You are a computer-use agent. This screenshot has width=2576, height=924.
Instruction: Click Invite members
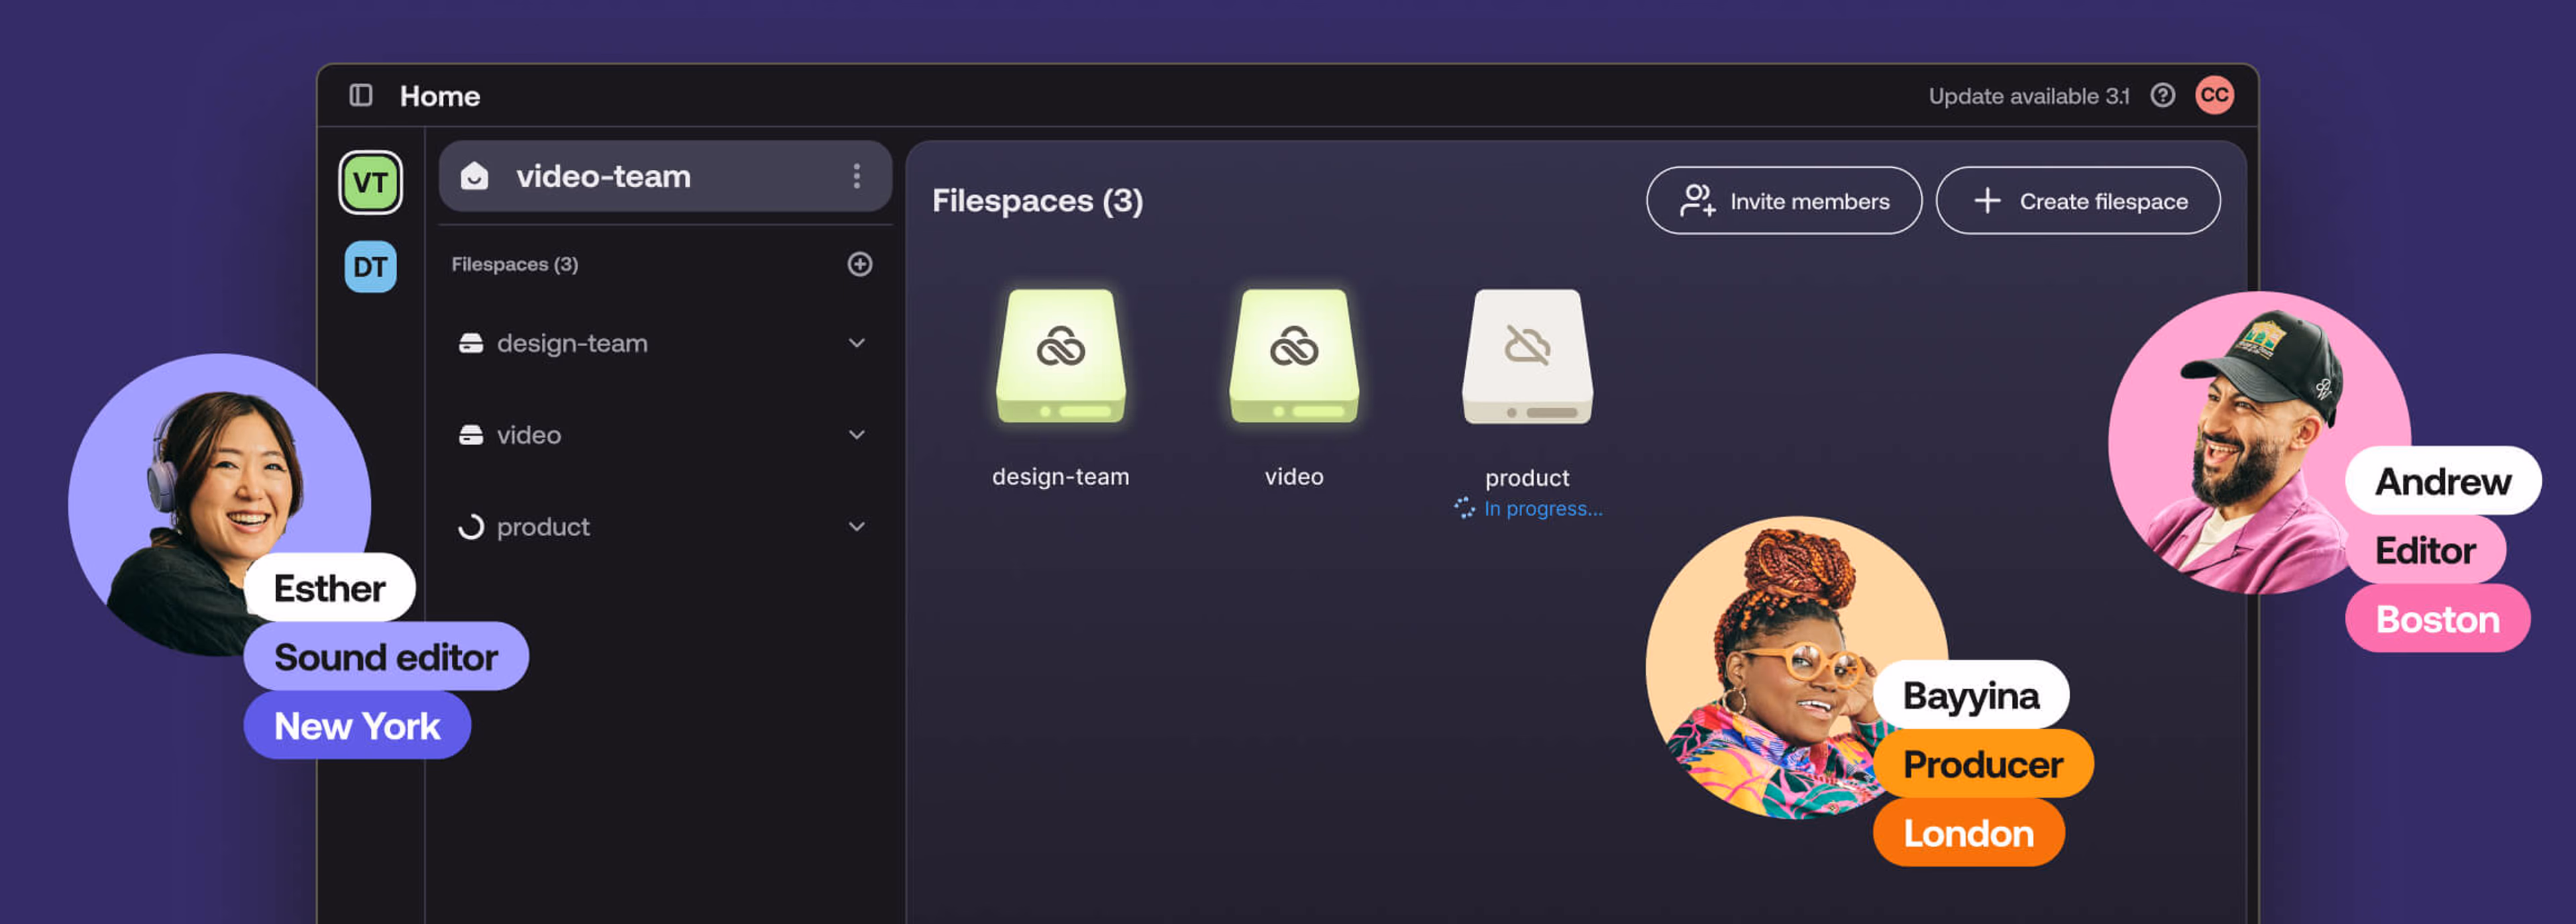click(1784, 200)
